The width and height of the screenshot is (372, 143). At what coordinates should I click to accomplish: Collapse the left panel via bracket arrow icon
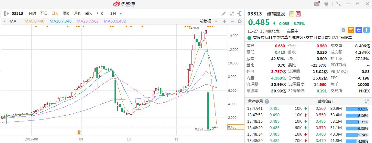click(x=7, y=14)
